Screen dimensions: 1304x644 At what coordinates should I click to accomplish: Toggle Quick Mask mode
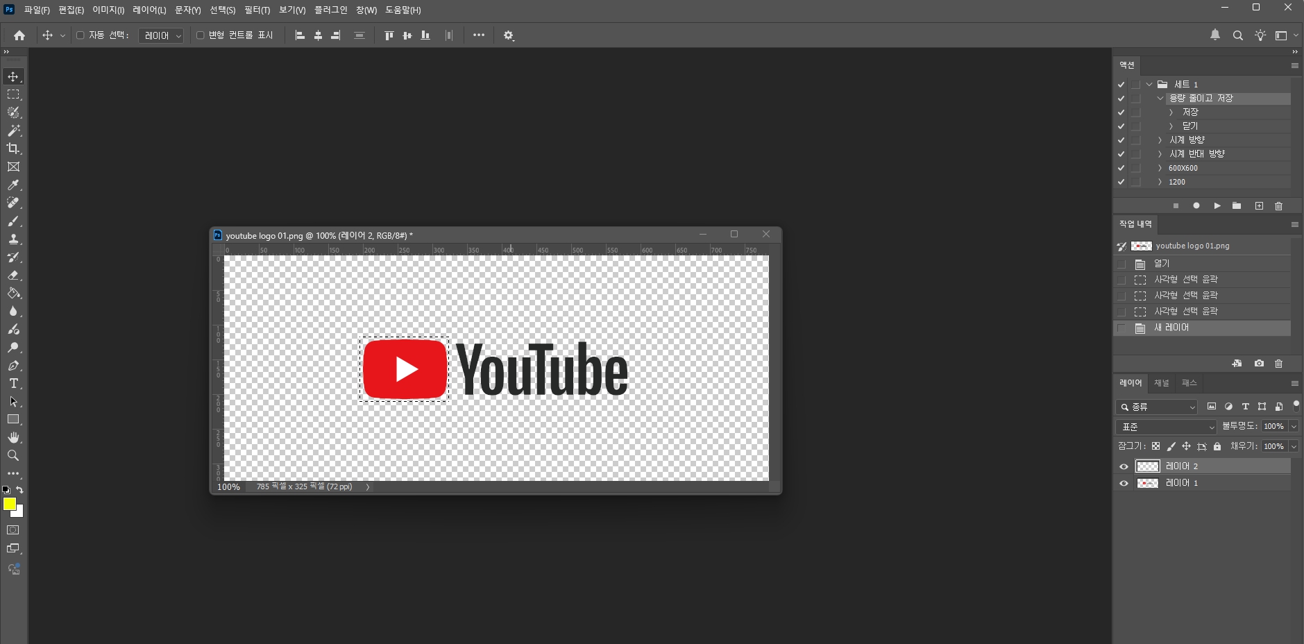pos(13,530)
